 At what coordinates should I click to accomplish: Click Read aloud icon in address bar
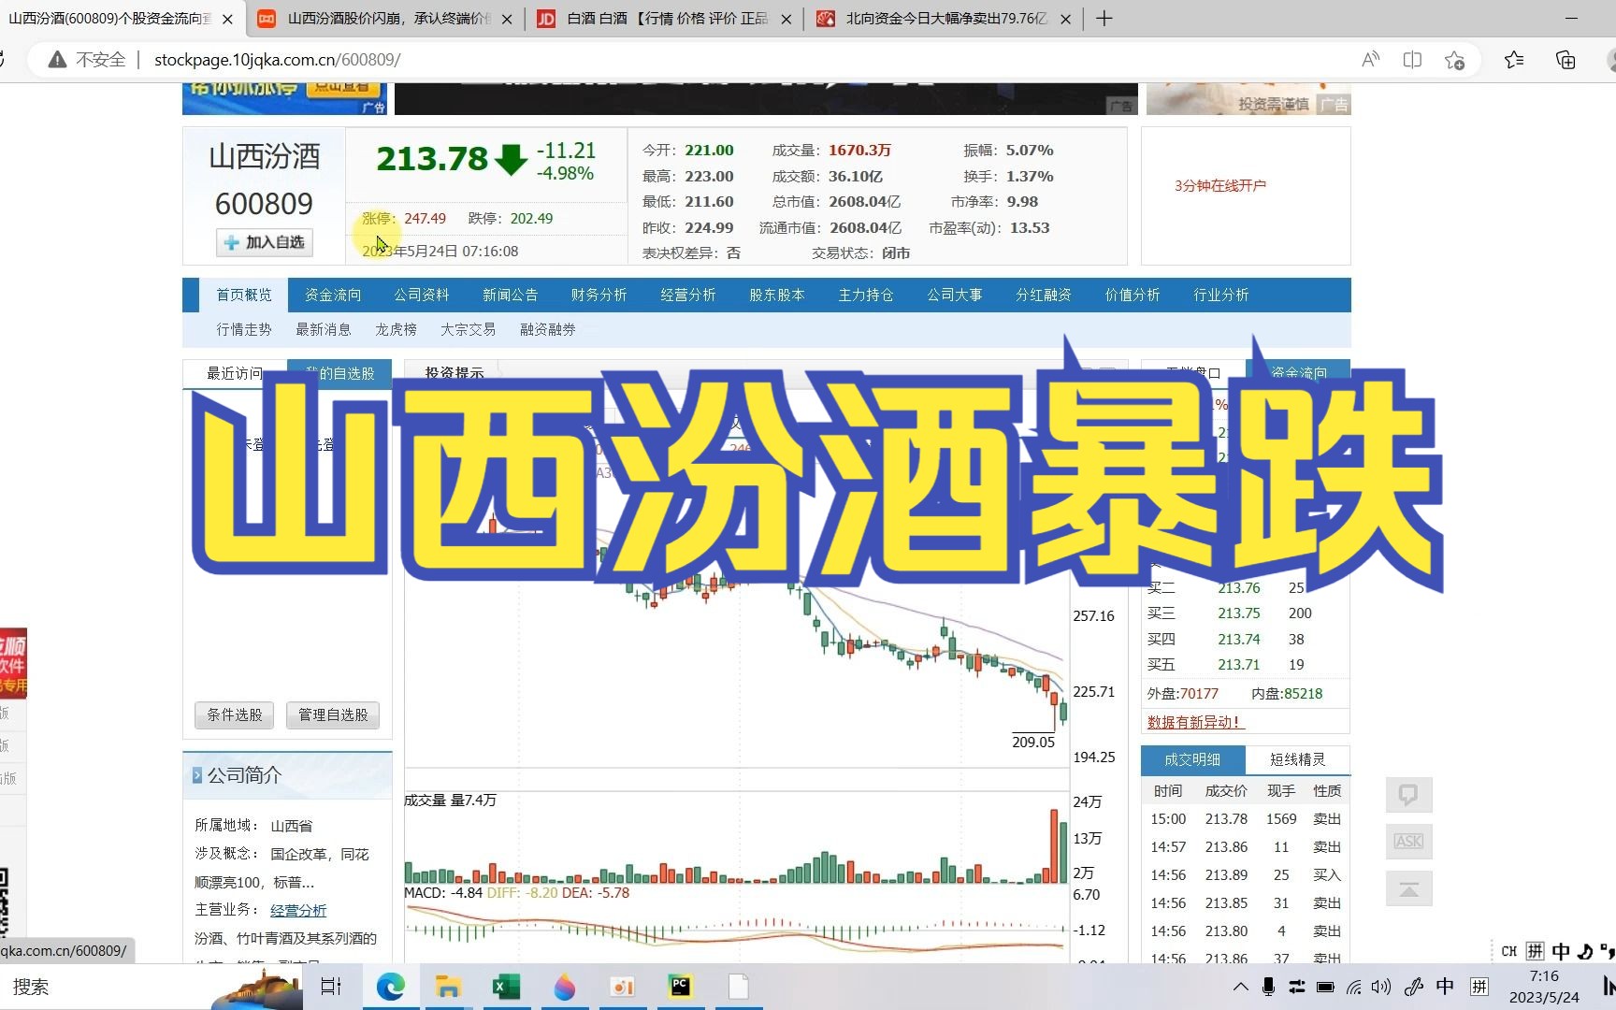(x=1370, y=60)
